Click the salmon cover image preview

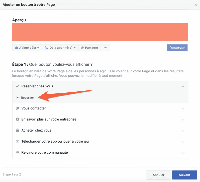[100, 32]
